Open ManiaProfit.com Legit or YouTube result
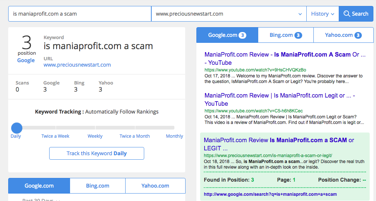 coord(279,99)
